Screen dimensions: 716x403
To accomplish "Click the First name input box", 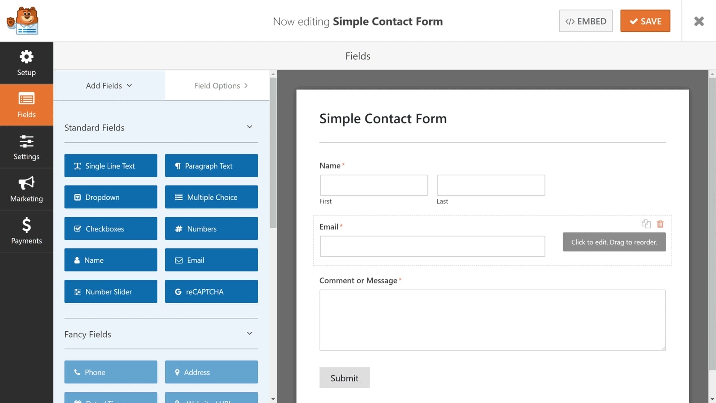I will click(x=374, y=185).
